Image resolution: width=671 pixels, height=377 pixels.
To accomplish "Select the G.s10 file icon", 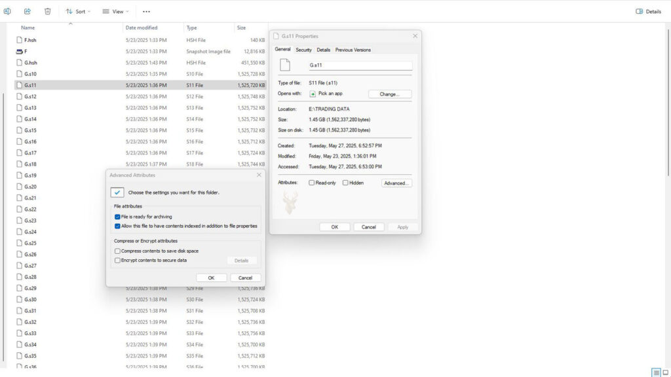I will [x=19, y=74].
